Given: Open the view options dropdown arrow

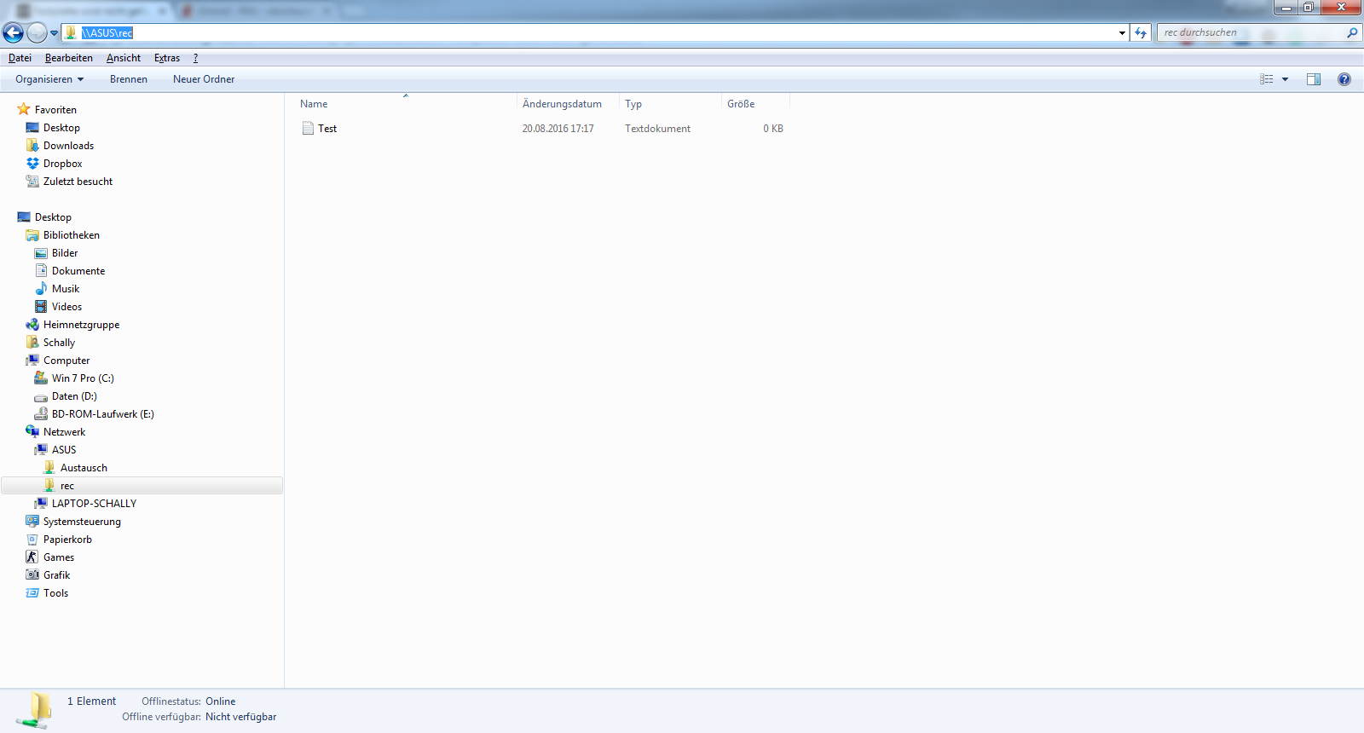Looking at the screenshot, I should (1285, 79).
